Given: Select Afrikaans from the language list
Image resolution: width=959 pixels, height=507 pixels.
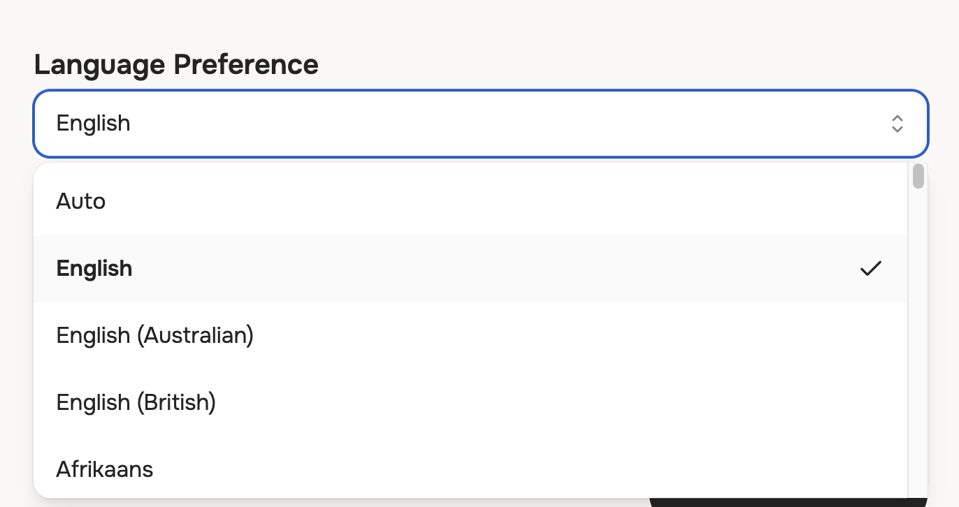Looking at the screenshot, I should 105,469.
